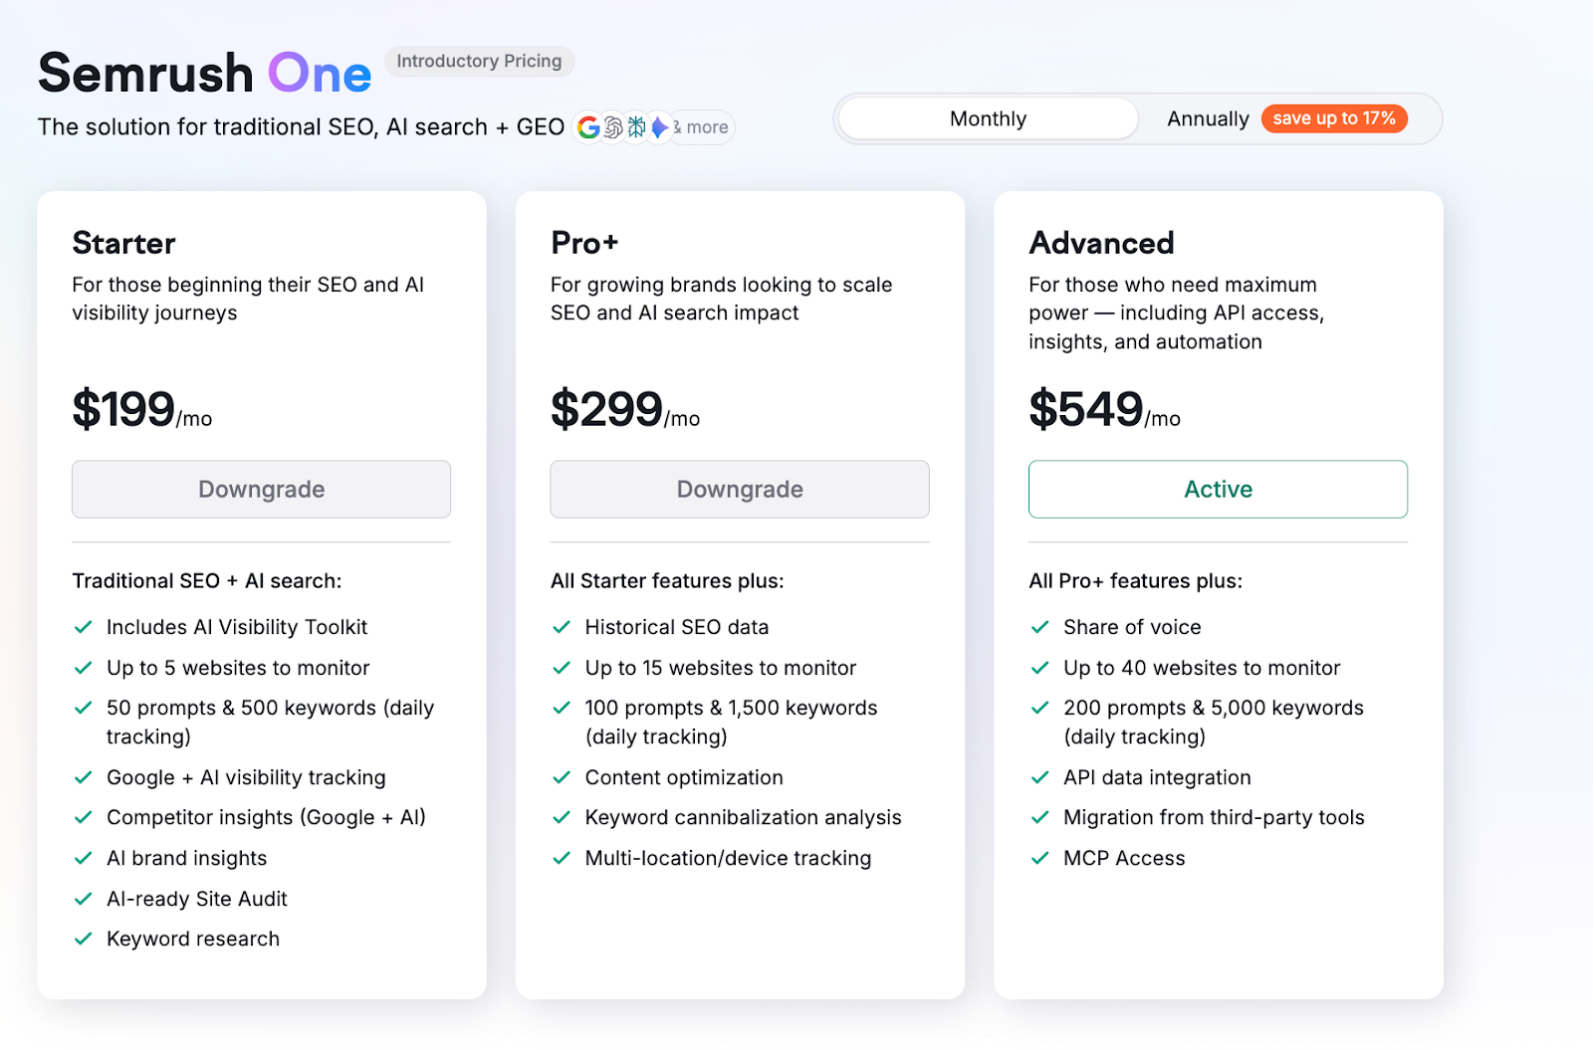Click the checkmark beside "MCP Access"
Viewport: 1593px width, 1051px height.
click(x=1040, y=858)
